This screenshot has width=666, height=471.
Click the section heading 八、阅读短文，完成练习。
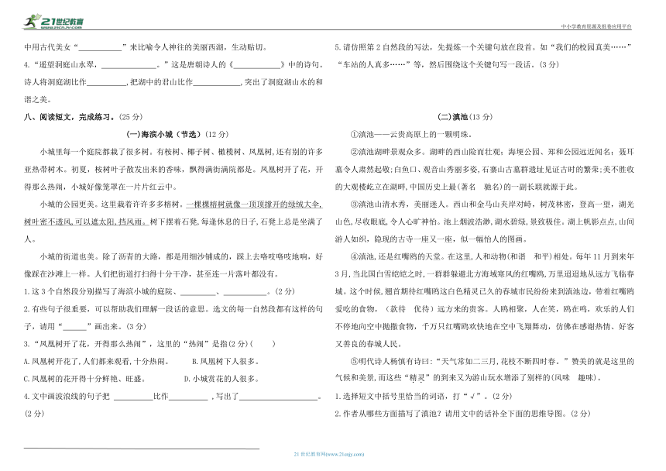point(70,117)
